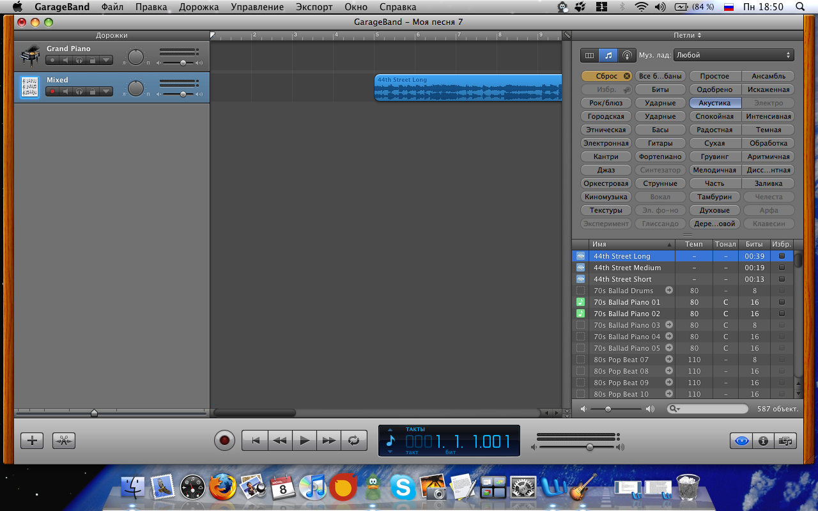Image resolution: width=818 pixels, height=511 pixels.
Task: Hide the loop browser with eye button
Action: tap(741, 441)
